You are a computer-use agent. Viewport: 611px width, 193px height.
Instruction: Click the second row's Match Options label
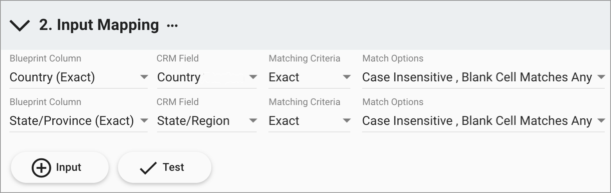[393, 102]
